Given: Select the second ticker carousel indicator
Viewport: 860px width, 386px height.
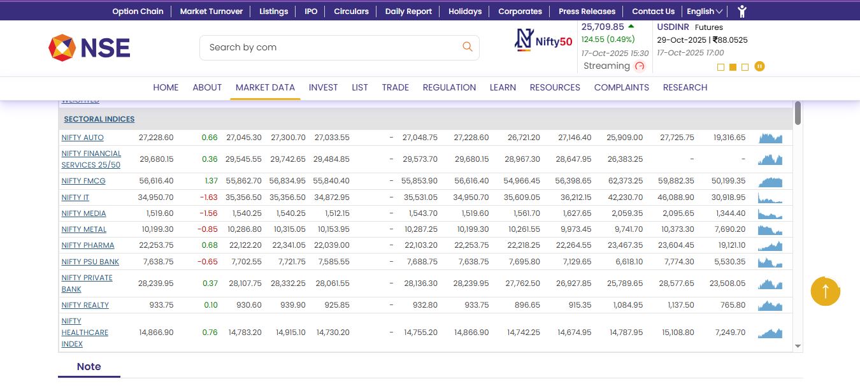Looking at the screenshot, I should [x=733, y=67].
